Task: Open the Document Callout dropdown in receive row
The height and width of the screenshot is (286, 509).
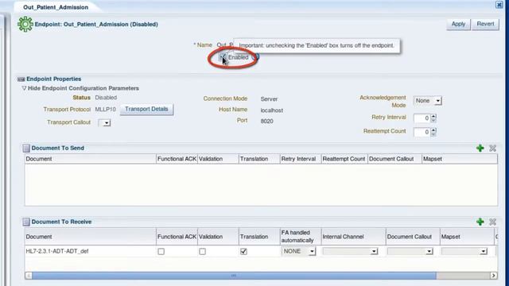Action: (410, 251)
